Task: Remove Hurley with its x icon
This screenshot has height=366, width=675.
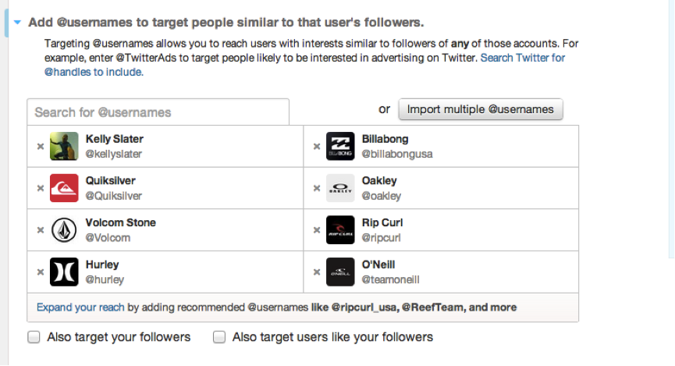Action: pyautogui.click(x=41, y=272)
